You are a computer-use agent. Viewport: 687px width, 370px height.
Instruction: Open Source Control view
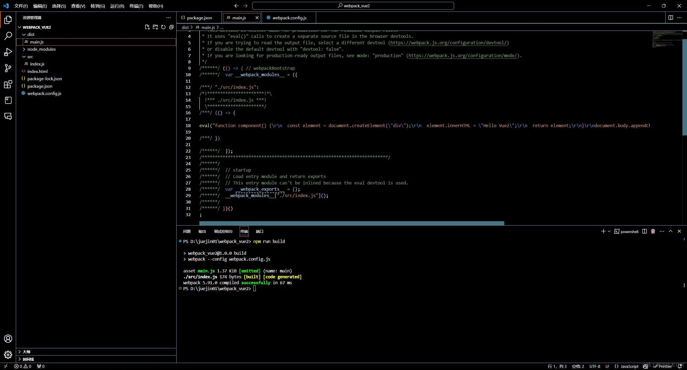pos(8,68)
